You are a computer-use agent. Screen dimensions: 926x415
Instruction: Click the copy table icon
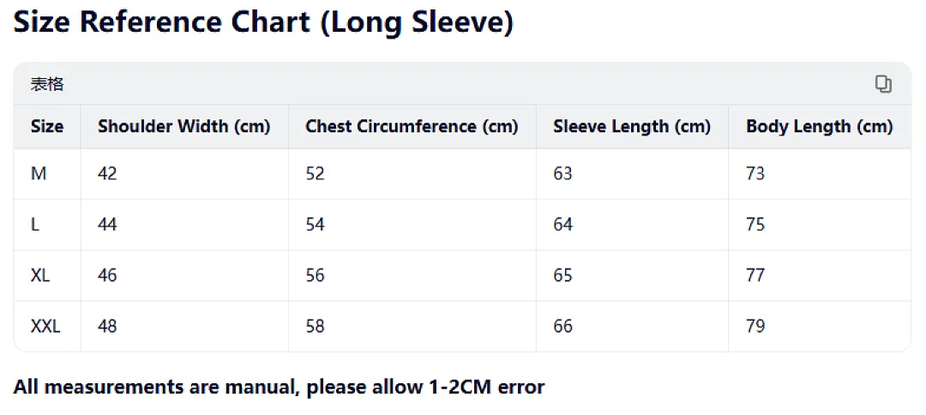click(883, 84)
